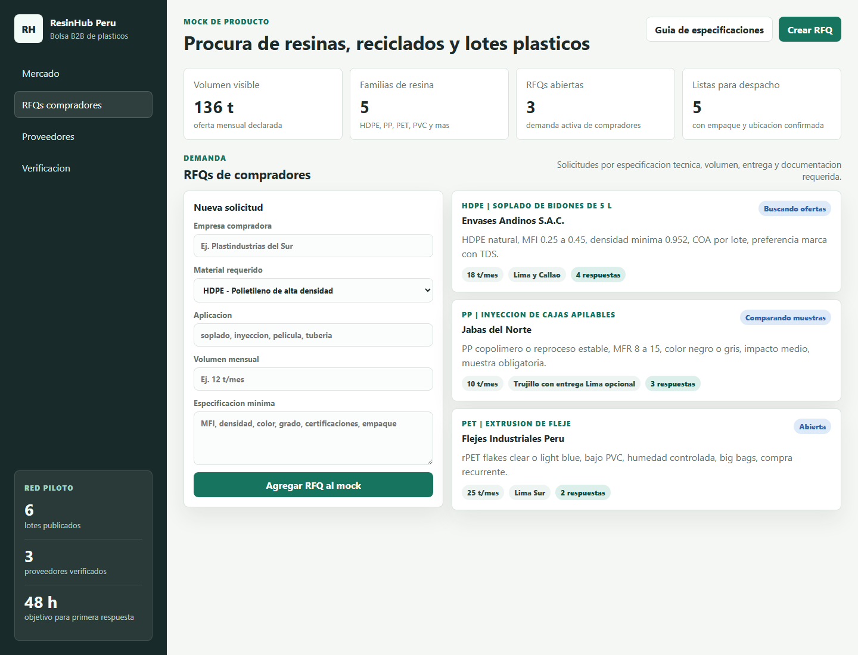
Task: Click the ResinHub Peru brand name
Action: pos(83,23)
